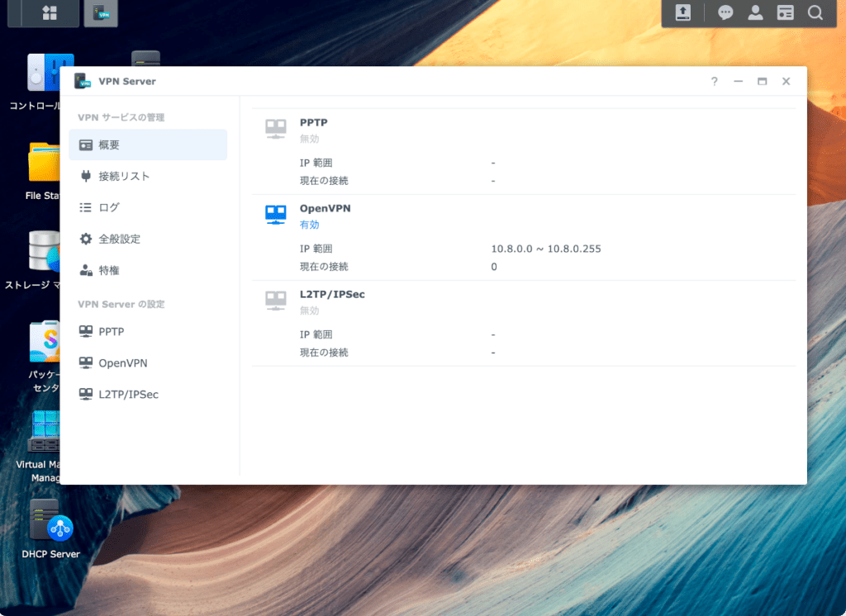Click the 無効 status under PPTP
Image resolution: width=846 pixels, height=616 pixels.
pyautogui.click(x=309, y=139)
